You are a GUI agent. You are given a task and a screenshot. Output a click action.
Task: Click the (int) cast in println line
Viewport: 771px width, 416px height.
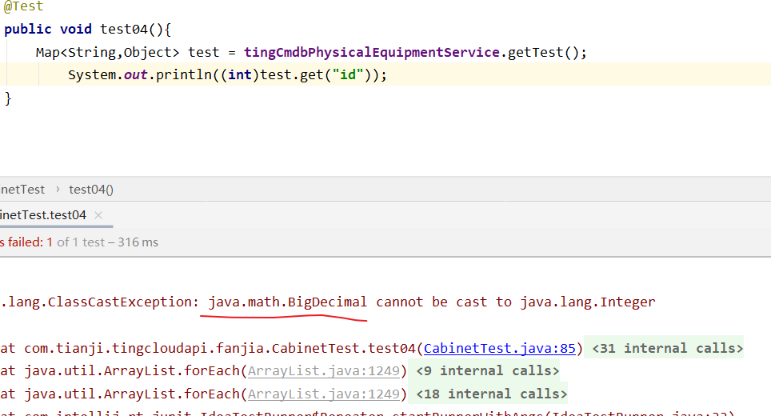tap(240, 74)
